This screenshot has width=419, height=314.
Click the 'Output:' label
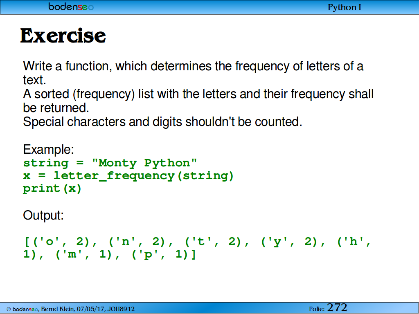pos(43,215)
